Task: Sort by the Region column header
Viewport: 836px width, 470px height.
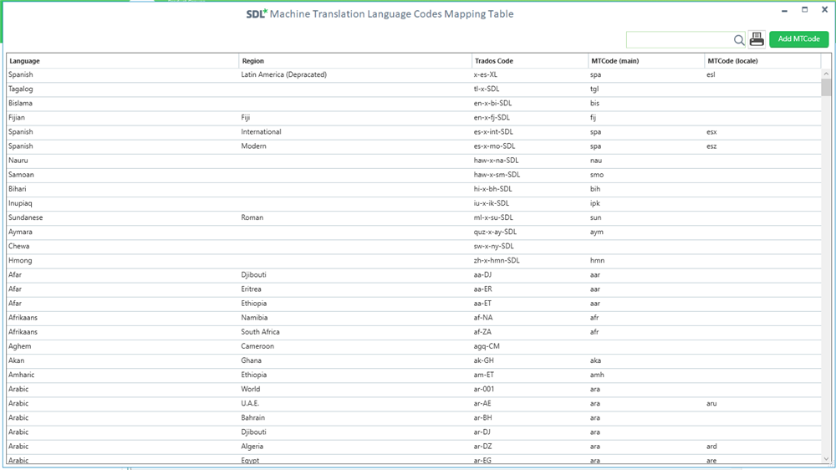Action: (355, 61)
